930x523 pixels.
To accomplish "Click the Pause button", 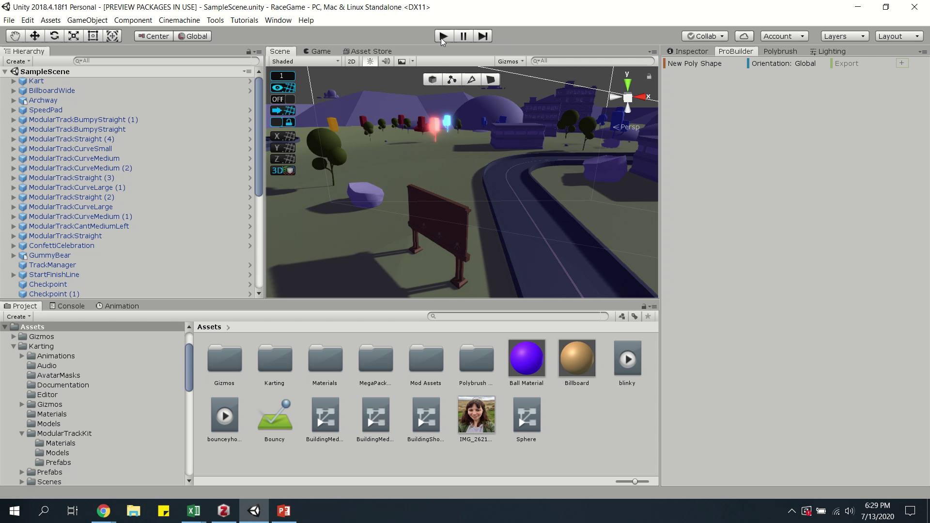I will click(463, 36).
